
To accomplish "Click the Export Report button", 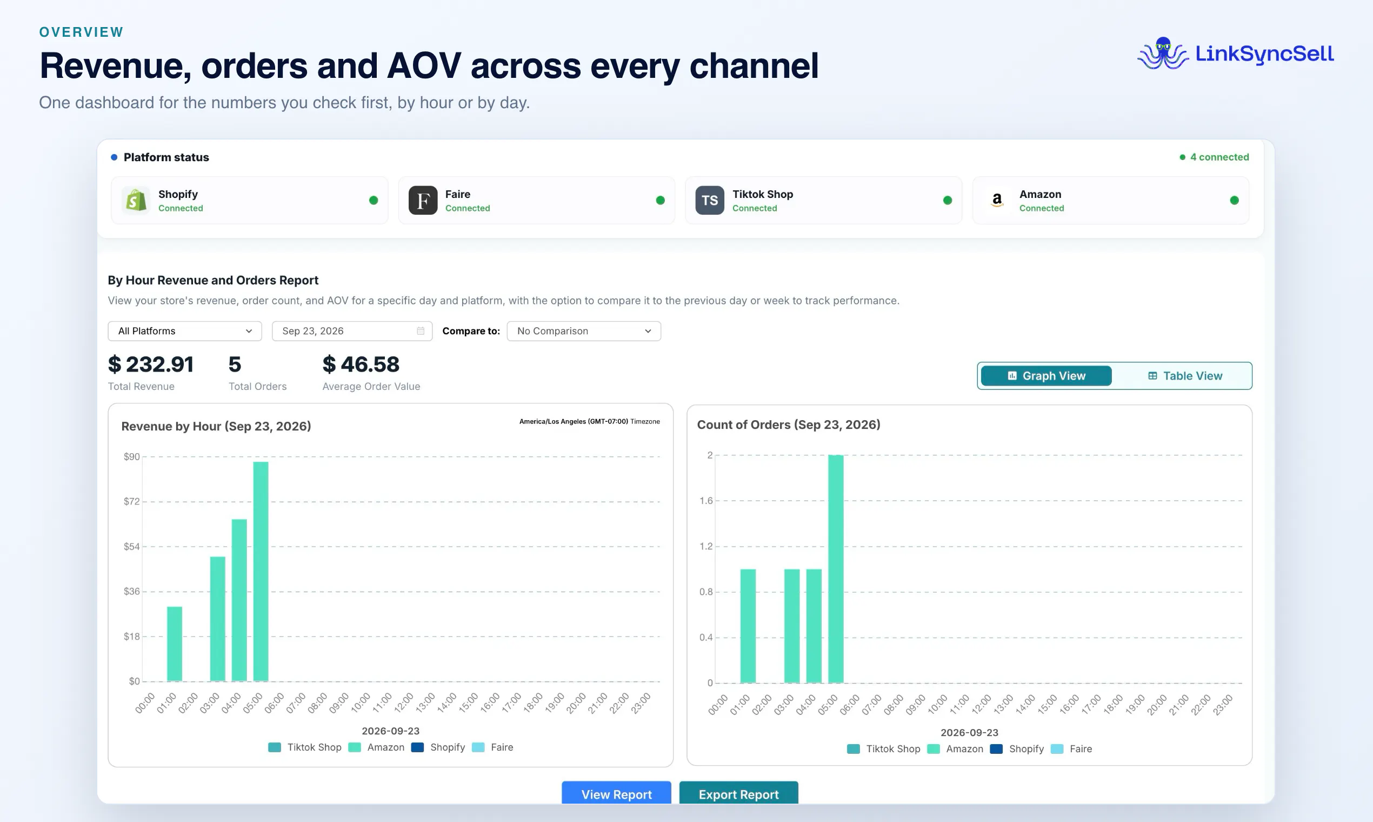I will pos(738,793).
